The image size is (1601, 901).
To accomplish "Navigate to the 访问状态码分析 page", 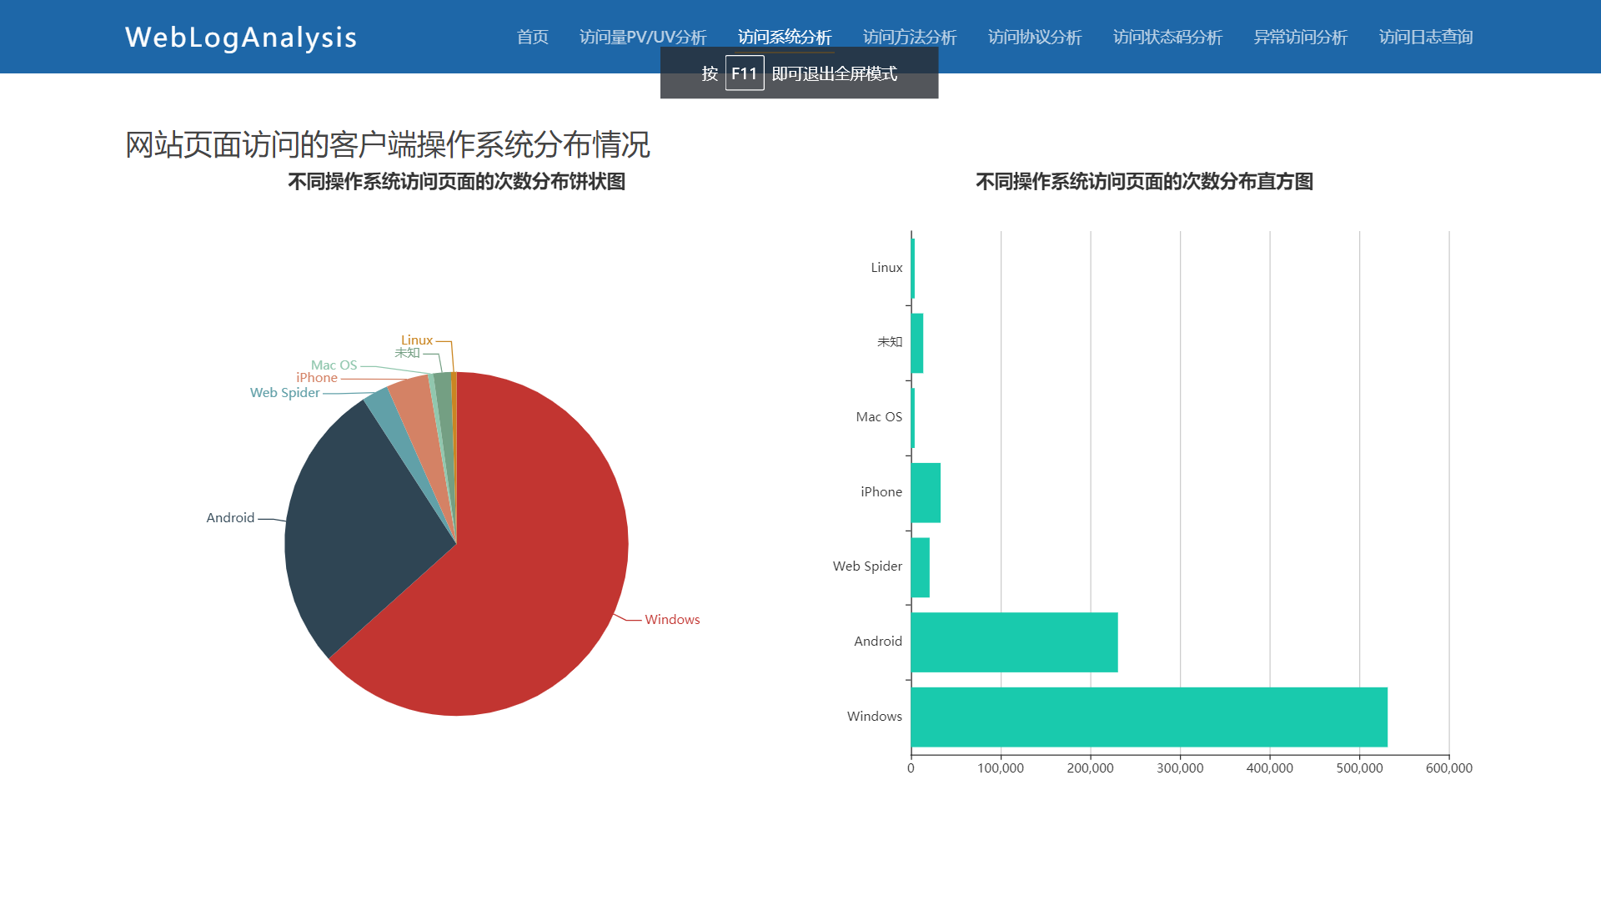I will click(1167, 37).
